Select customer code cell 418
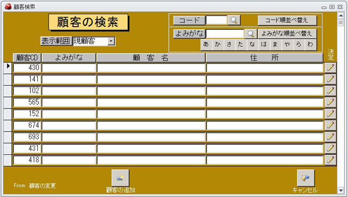The height and width of the screenshot is (197, 348). pos(27,160)
